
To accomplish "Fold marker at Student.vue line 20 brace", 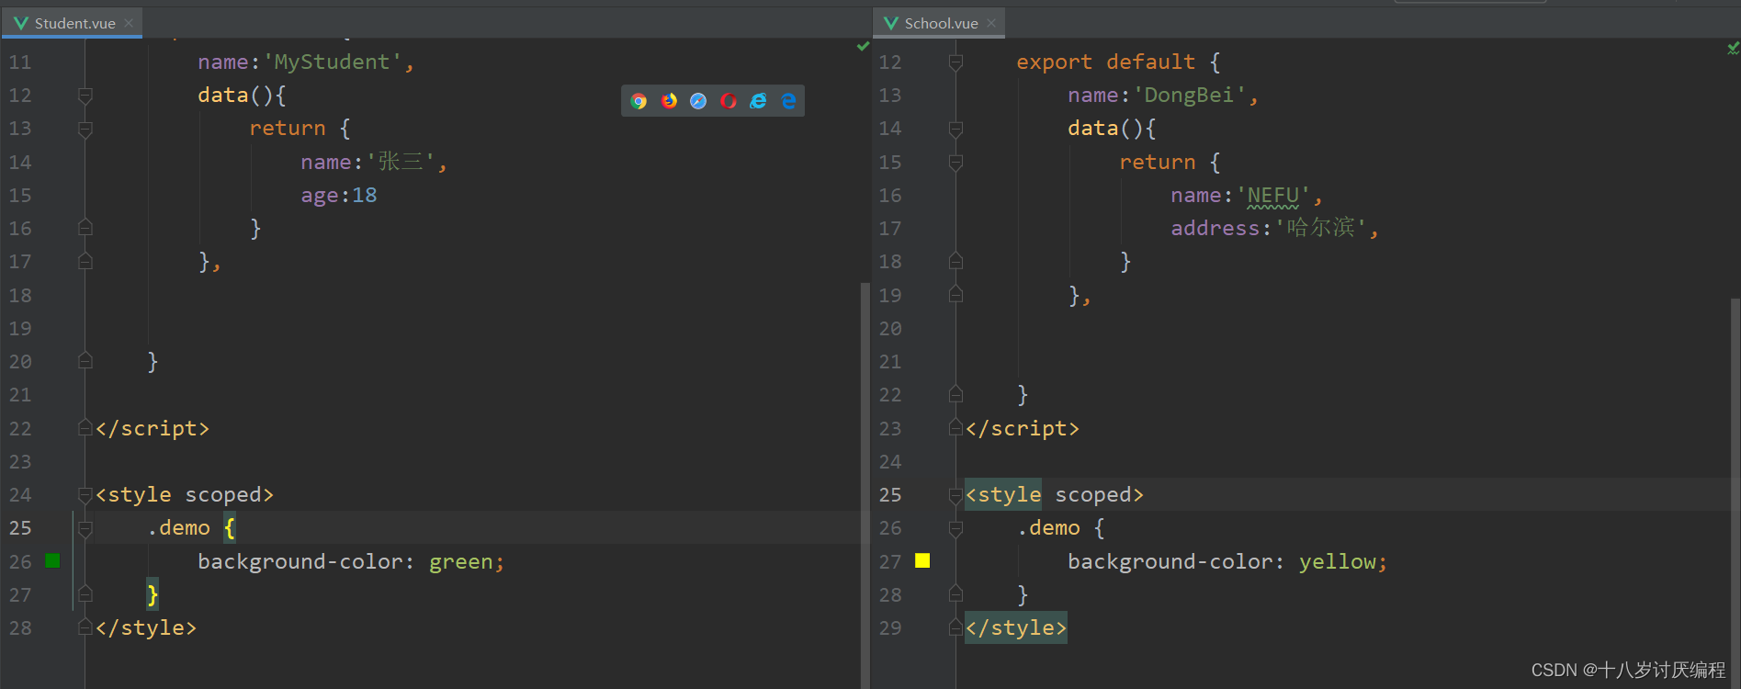I will 85,361.
